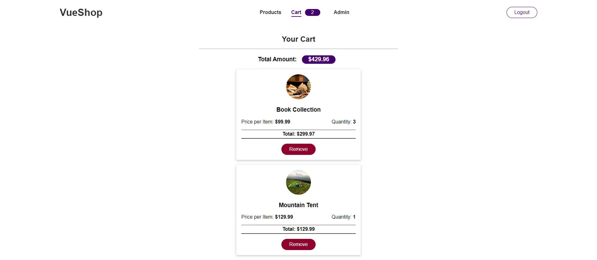Click the Total Amount label

277,59
